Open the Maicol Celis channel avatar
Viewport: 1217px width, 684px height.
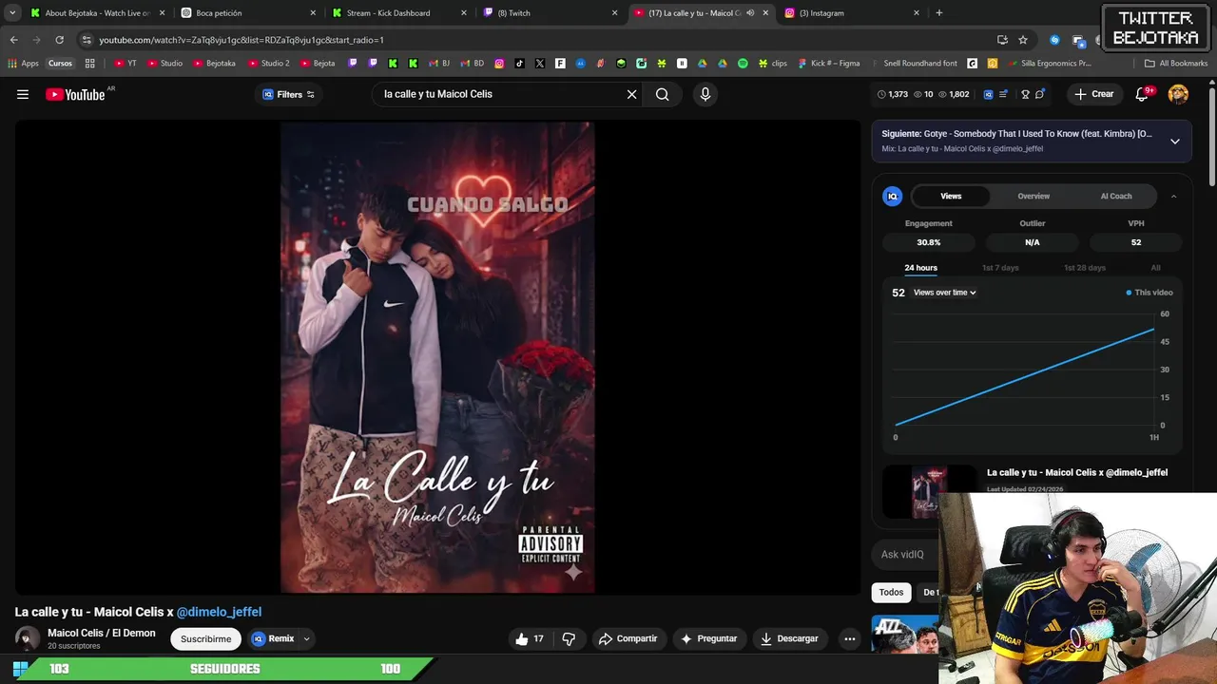pos(27,638)
